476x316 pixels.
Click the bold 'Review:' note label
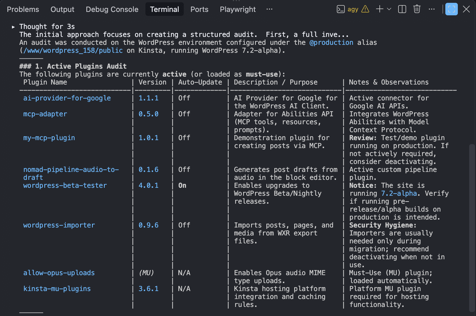pyautogui.click(x=363, y=138)
